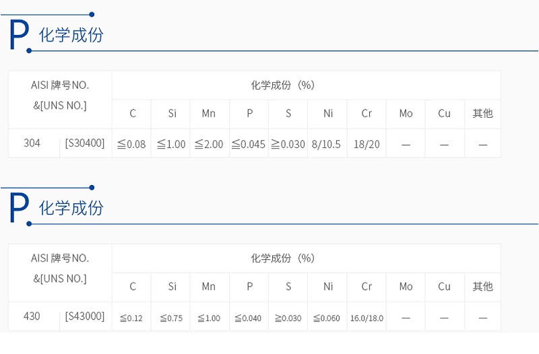The height and width of the screenshot is (354, 539).
Task: Click the first 化学成份 section heading at top
Action: tap(71, 35)
